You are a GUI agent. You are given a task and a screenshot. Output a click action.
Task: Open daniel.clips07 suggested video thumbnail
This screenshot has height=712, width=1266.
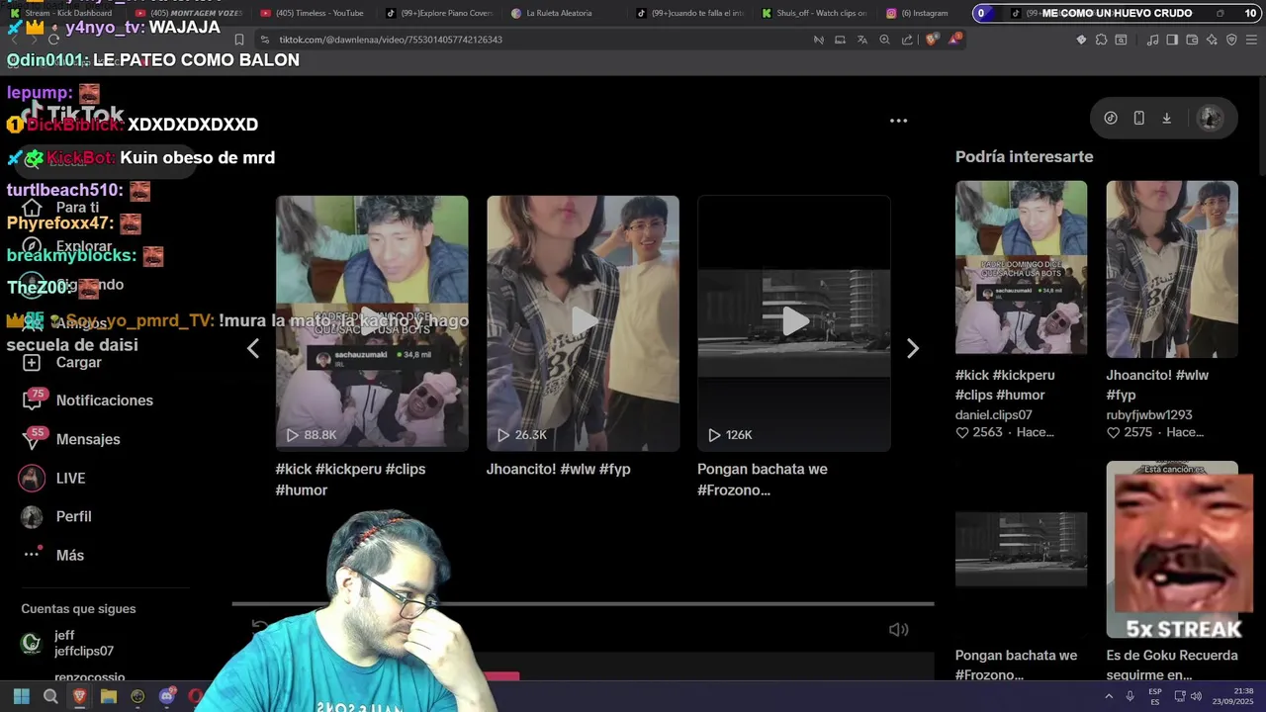coord(1021,267)
